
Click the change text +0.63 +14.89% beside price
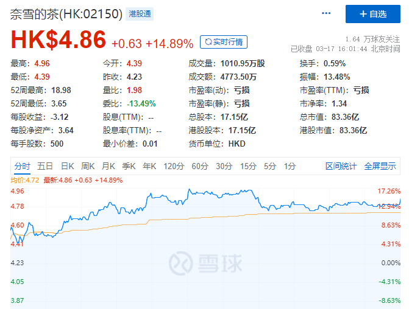click(152, 43)
